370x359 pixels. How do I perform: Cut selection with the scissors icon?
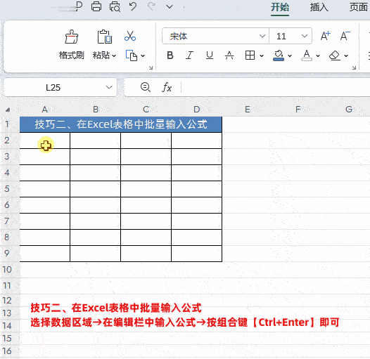pyautogui.click(x=130, y=36)
